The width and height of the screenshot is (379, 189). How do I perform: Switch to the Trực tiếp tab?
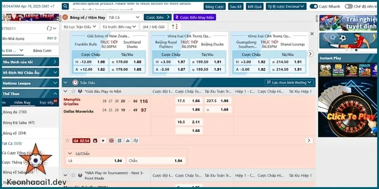[46, 103]
